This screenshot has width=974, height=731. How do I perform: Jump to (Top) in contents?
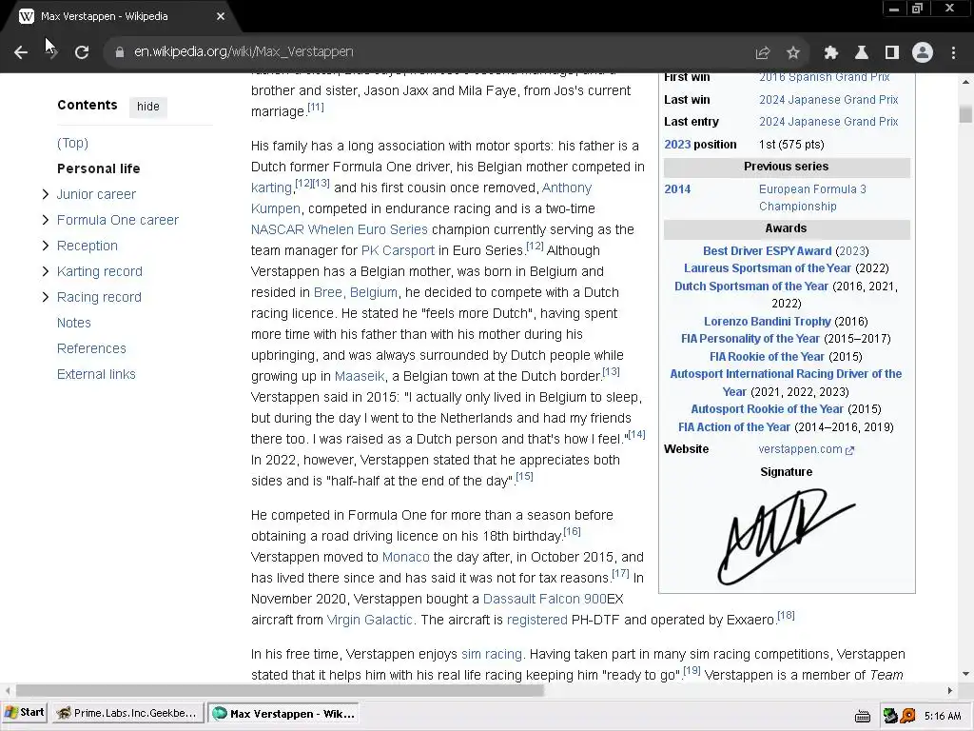[72, 143]
